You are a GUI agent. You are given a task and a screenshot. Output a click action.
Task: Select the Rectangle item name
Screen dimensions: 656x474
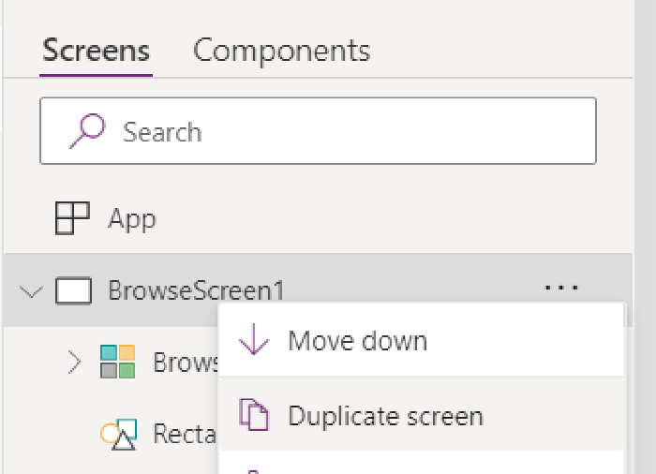(185, 434)
